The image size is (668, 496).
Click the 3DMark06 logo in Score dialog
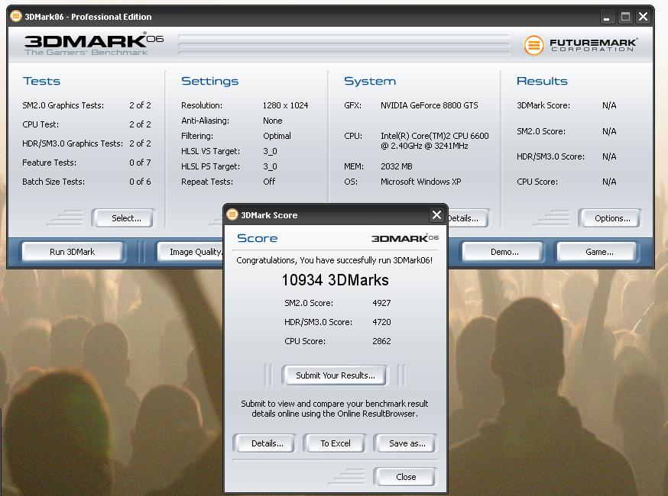click(x=405, y=238)
